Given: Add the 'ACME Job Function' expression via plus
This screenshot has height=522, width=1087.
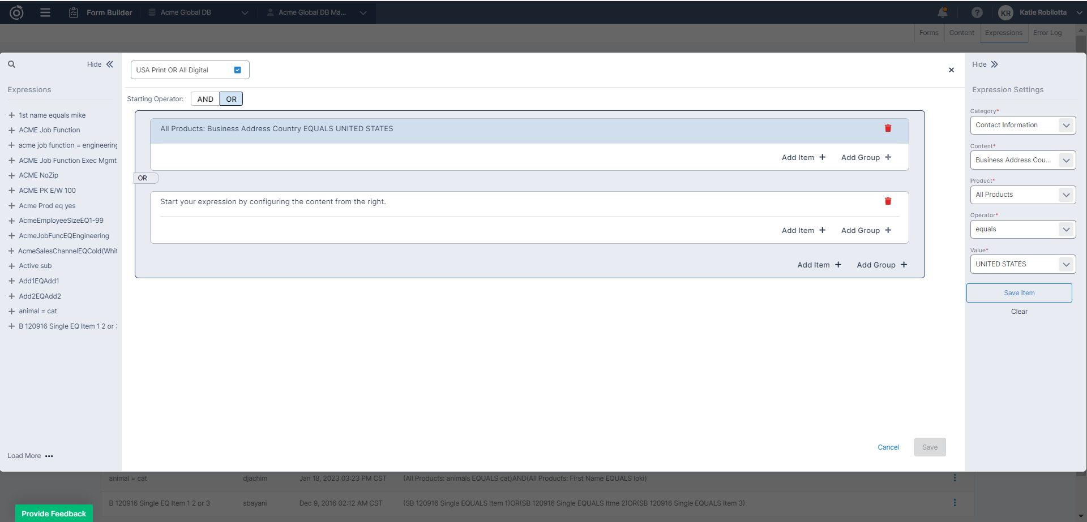Looking at the screenshot, I should point(11,130).
